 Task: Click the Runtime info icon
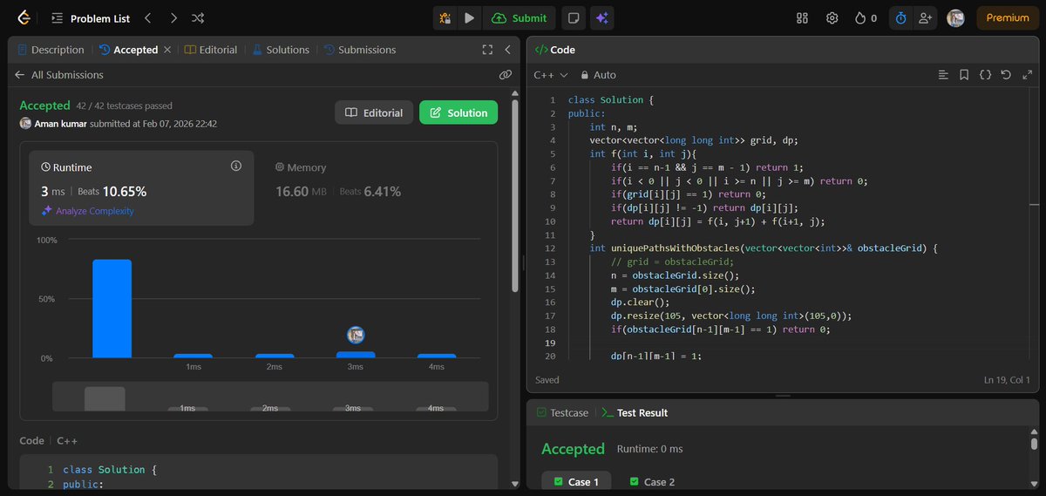tap(235, 166)
